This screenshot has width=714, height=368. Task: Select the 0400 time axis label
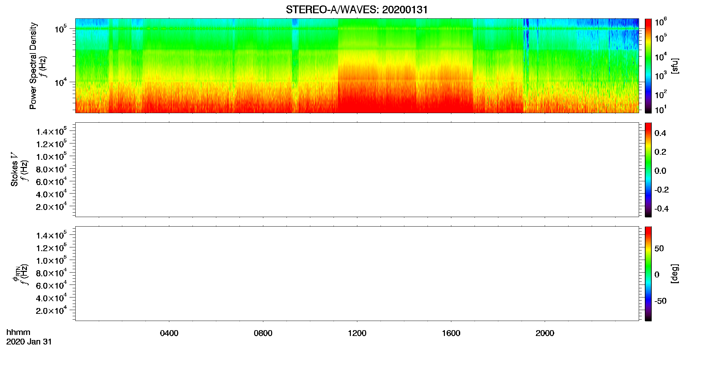click(x=169, y=333)
